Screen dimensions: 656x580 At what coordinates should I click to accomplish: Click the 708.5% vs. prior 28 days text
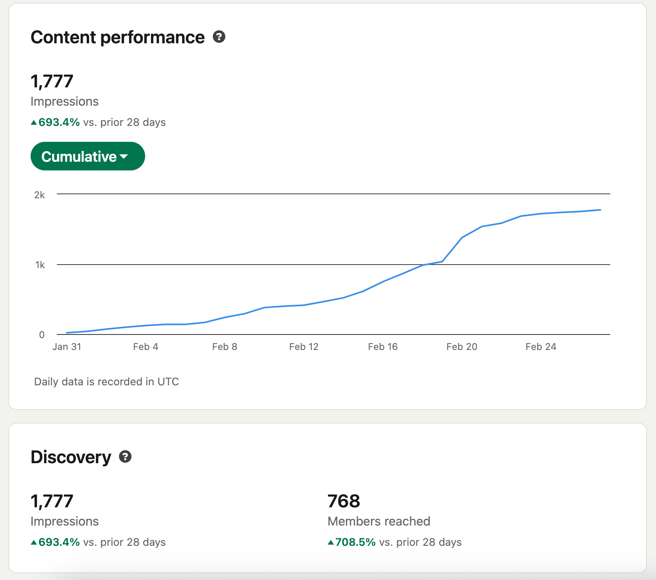(x=398, y=542)
